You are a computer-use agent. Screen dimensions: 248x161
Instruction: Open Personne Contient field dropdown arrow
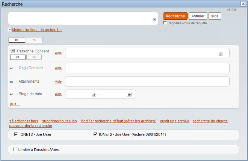click(x=221, y=54)
